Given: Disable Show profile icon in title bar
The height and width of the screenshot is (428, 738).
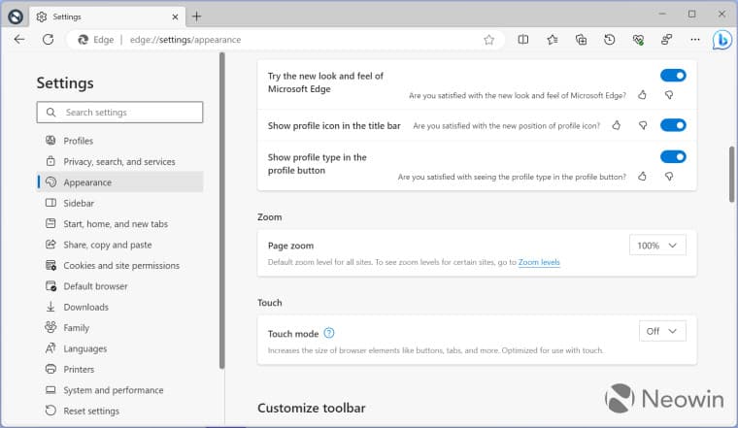Looking at the screenshot, I should click(x=673, y=125).
